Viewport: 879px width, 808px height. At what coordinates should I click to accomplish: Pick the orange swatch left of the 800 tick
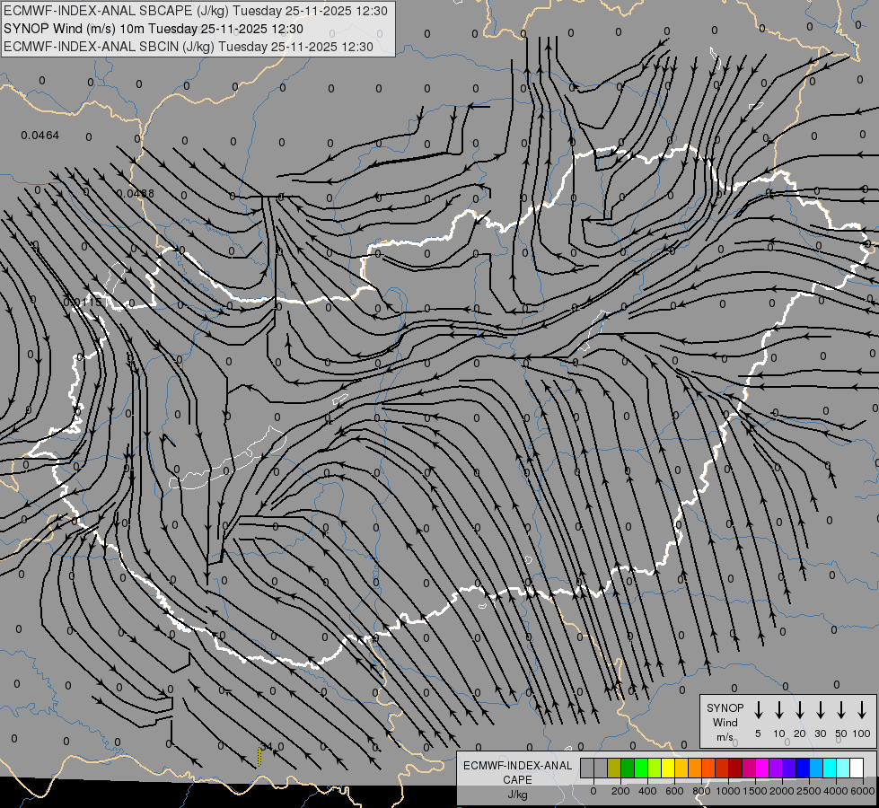coord(695,768)
